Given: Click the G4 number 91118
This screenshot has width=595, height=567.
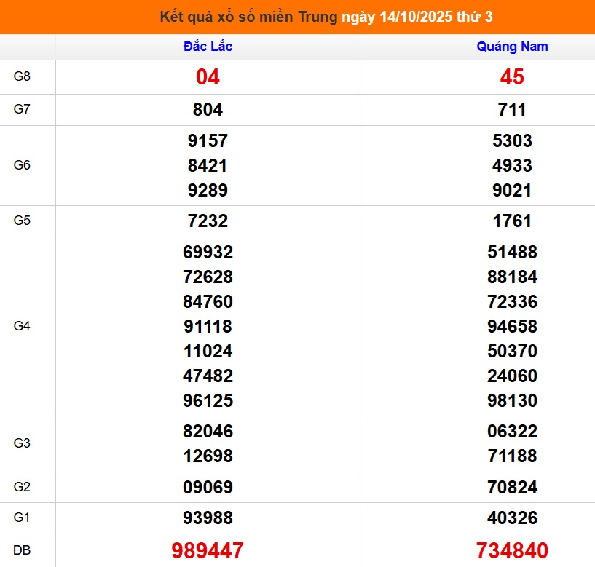Looking at the screenshot, I should pos(208,326).
